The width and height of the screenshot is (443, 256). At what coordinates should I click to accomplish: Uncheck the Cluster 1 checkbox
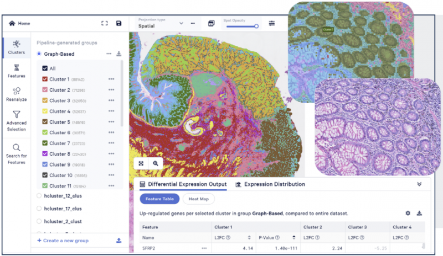click(x=45, y=79)
